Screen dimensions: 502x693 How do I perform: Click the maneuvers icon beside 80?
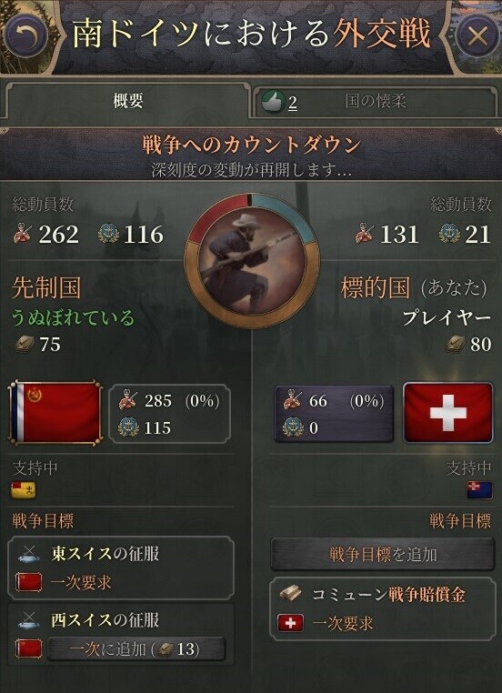tap(455, 344)
